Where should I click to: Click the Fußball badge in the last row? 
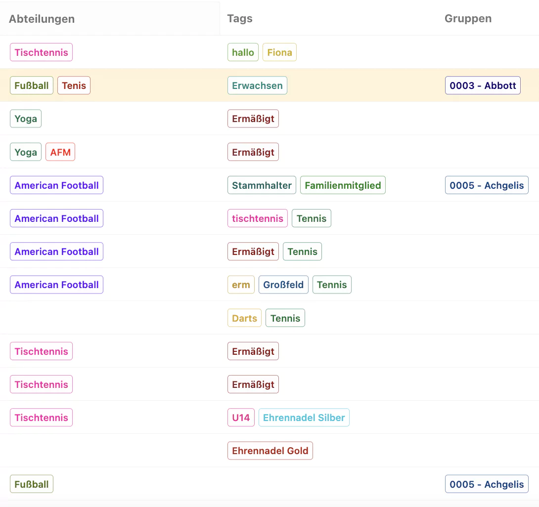point(32,484)
